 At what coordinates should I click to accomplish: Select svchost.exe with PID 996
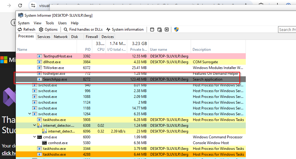coord(131,91)
